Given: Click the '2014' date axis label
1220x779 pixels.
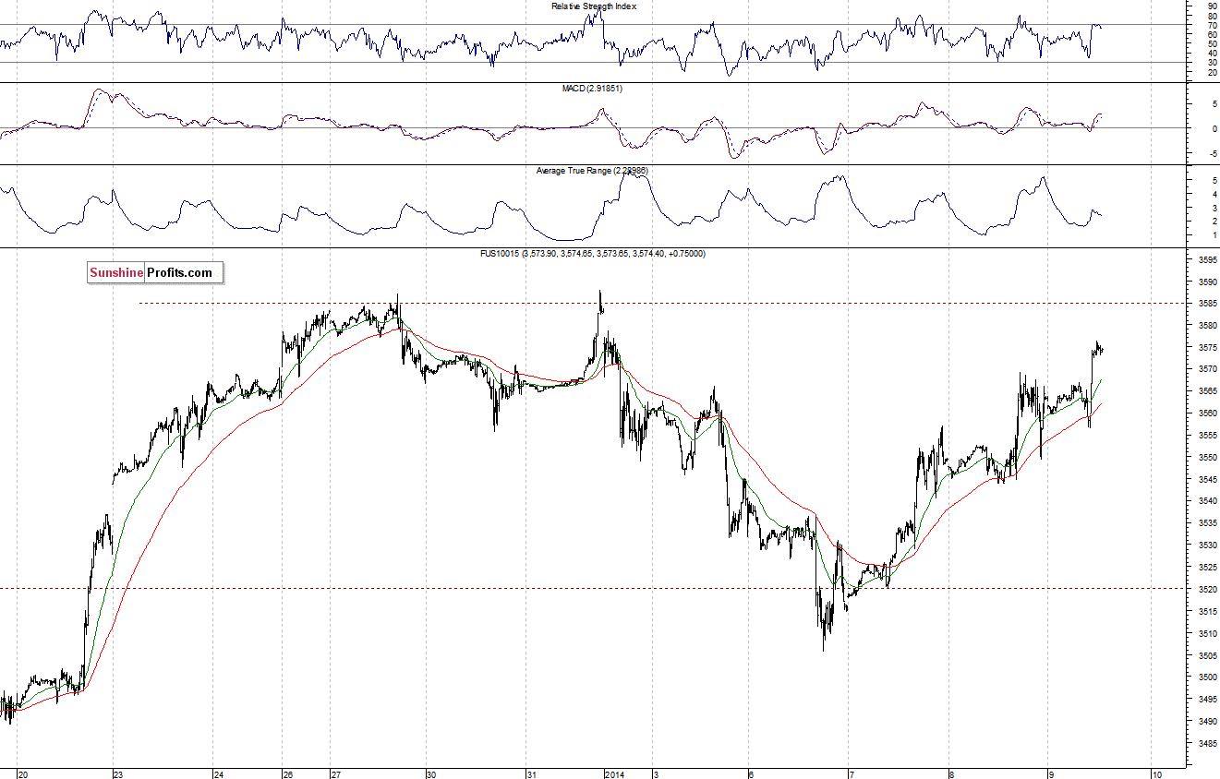Looking at the screenshot, I should (613, 774).
